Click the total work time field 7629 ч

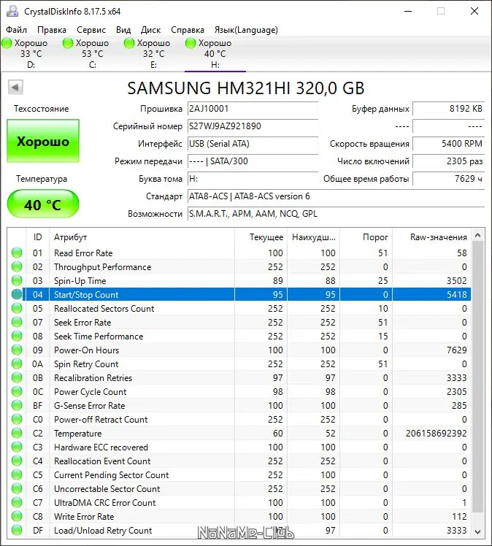tap(448, 179)
